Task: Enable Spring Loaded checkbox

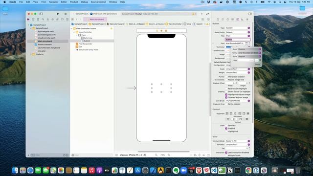Action: pyautogui.click(x=226, y=104)
